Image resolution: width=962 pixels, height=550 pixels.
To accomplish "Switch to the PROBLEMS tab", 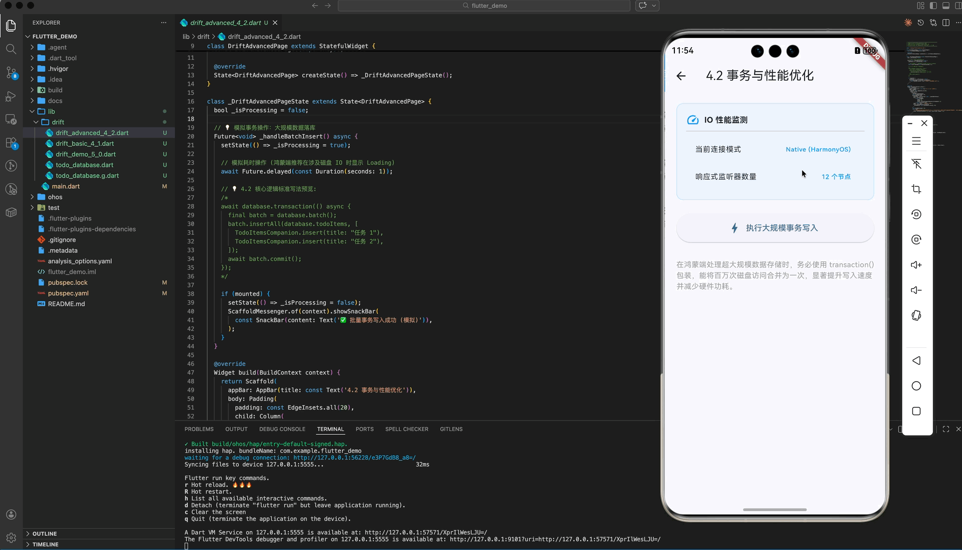I will 199,429.
